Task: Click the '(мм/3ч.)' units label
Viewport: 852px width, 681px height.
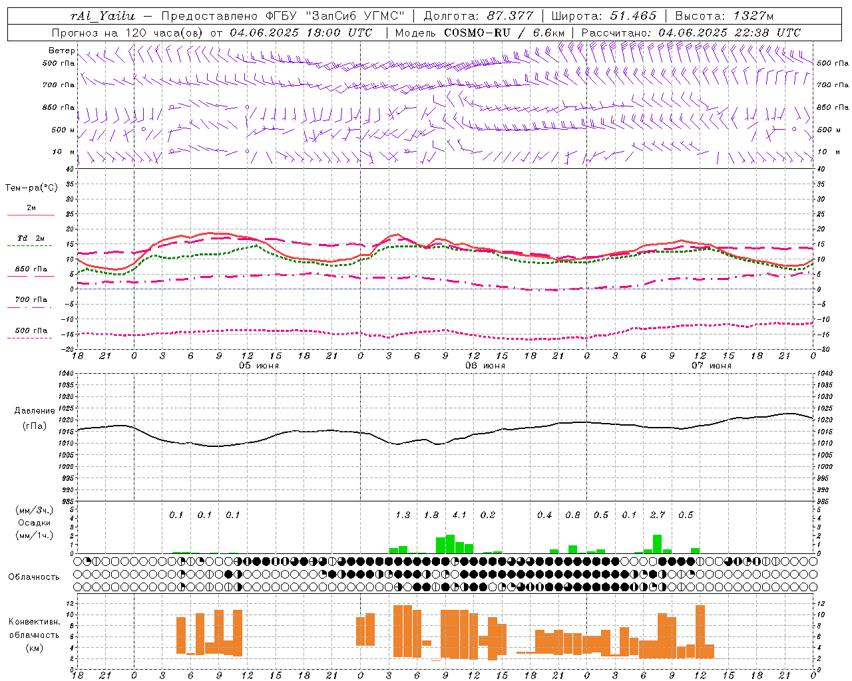Action: (x=34, y=510)
